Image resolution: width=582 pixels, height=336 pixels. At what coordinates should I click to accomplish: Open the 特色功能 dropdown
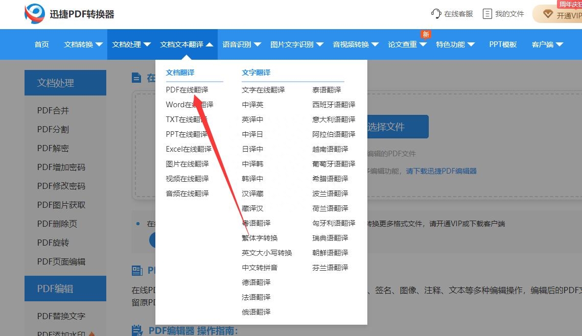[450, 44]
